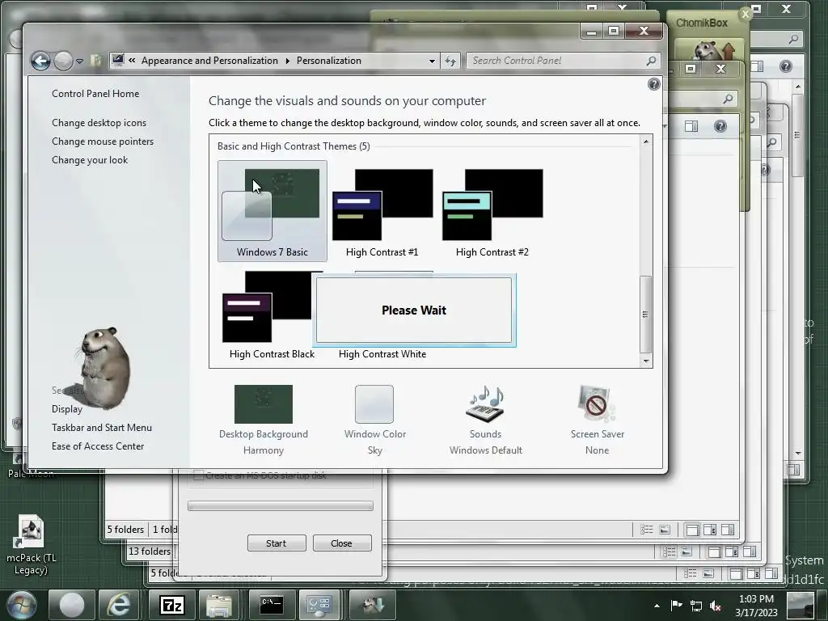Click Close button in format dialog
The height and width of the screenshot is (621, 828).
342,543
